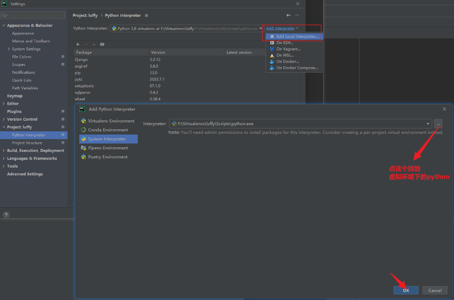Click the add package plus icon
The image size is (454, 300).
click(x=78, y=44)
